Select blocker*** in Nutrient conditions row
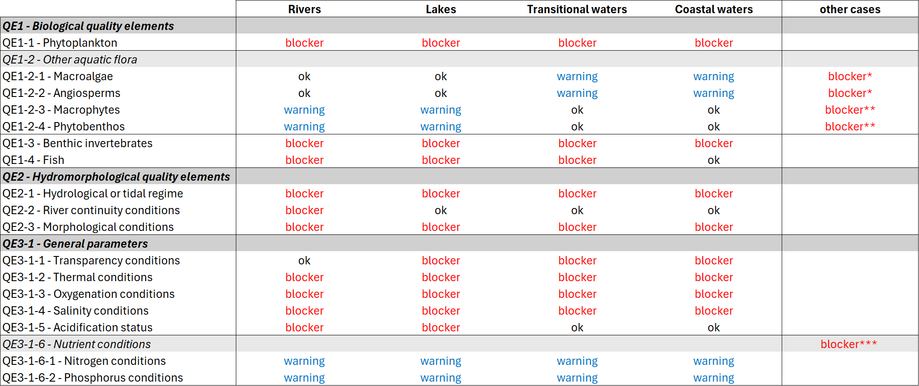Image resolution: width=919 pixels, height=386 pixels. click(849, 344)
